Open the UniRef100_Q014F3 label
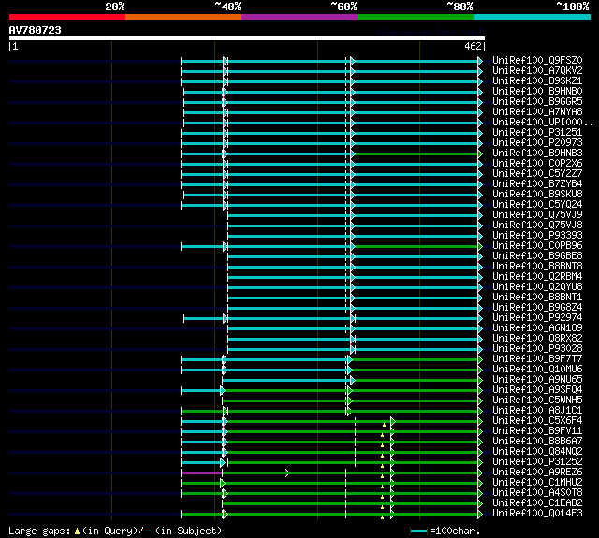 pyautogui.click(x=537, y=514)
